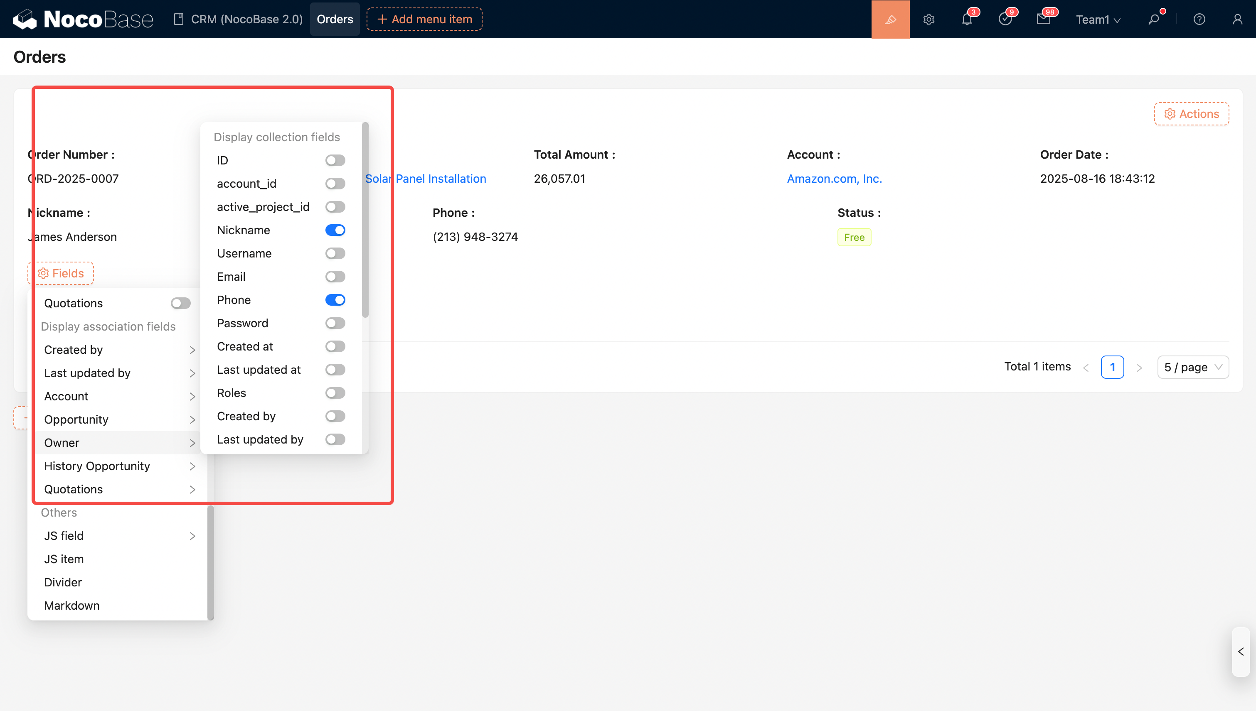Open the help question mark icon

(1199, 20)
